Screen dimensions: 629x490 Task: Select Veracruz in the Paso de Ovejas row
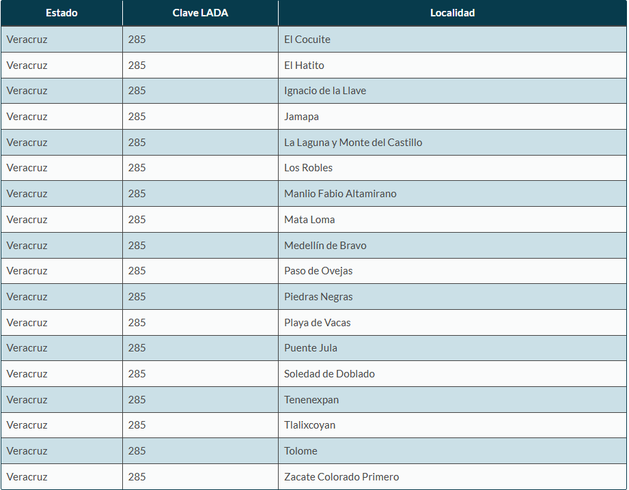(x=61, y=271)
